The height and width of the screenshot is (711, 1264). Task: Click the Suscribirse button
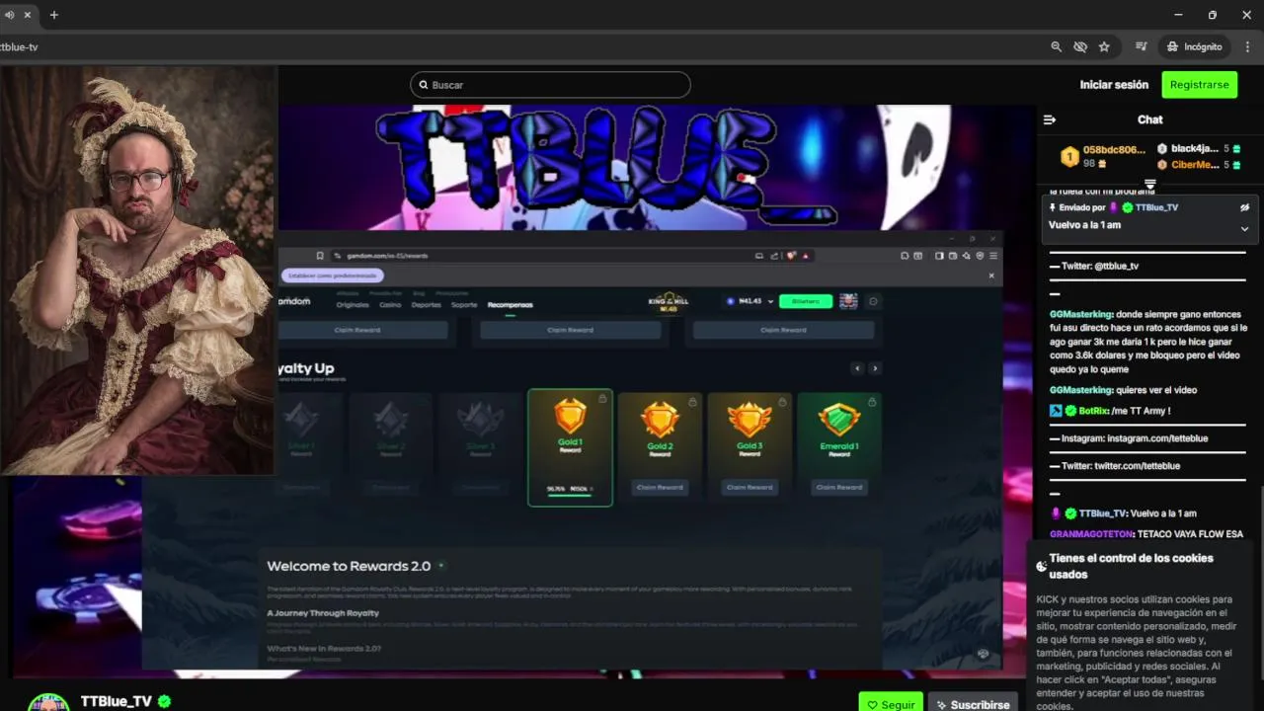point(973,704)
